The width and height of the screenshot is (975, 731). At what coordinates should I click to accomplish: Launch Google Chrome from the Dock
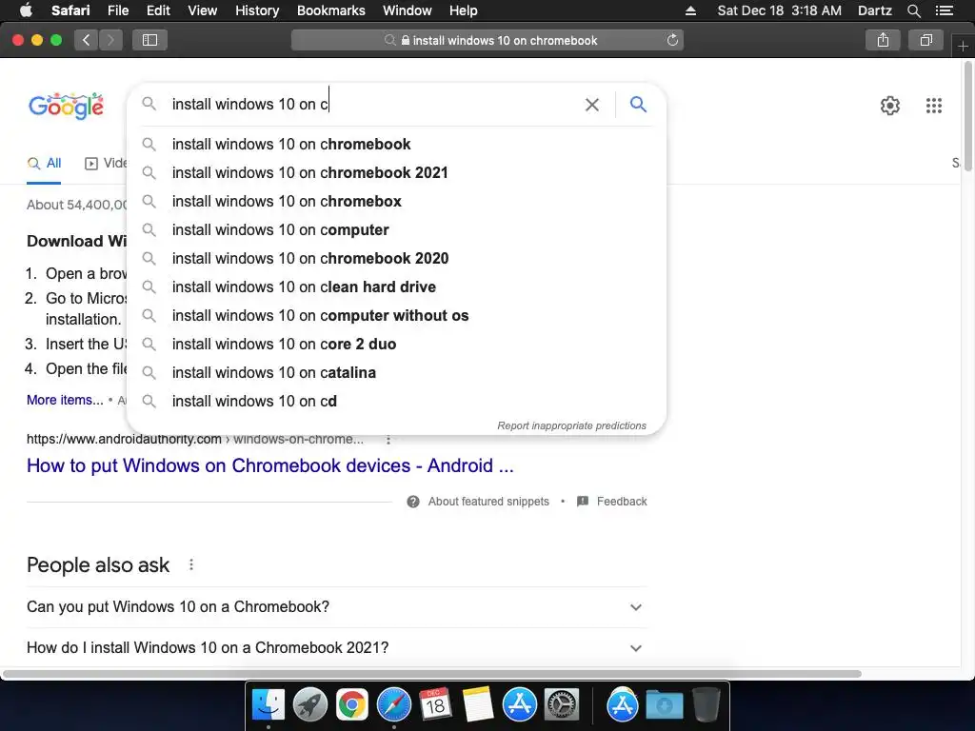coord(352,705)
